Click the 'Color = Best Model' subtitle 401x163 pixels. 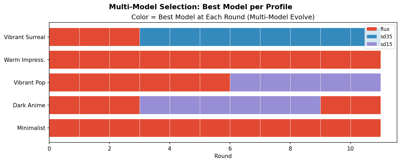[x=223, y=17]
